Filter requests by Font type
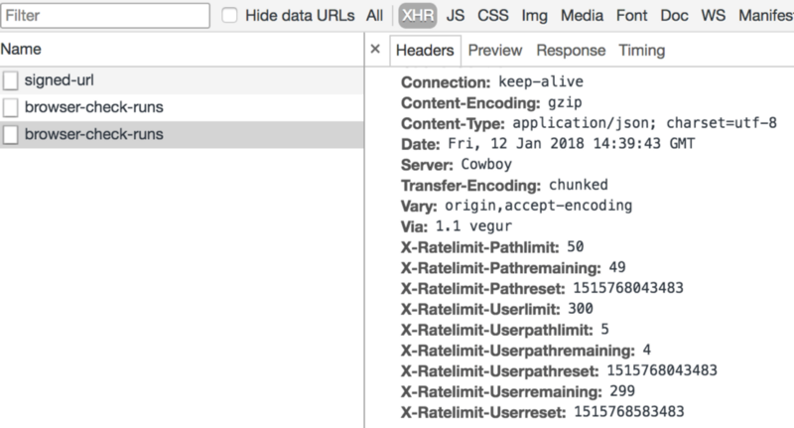Viewport: 794px width, 428px height. tap(631, 16)
